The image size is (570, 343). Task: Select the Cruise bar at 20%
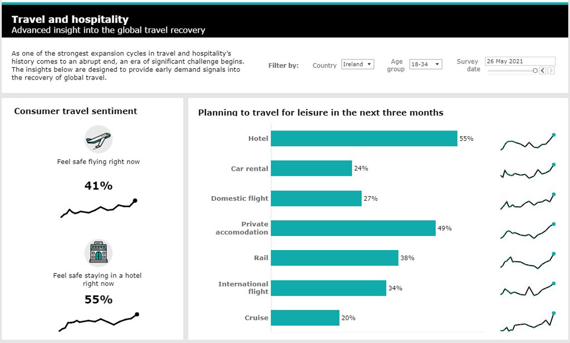click(x=305, y=318)
